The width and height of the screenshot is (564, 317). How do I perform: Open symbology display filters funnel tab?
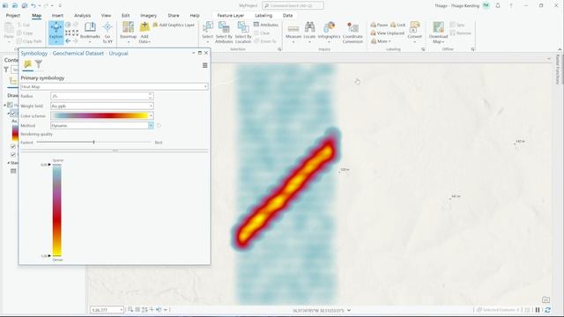tap(39, 64)
